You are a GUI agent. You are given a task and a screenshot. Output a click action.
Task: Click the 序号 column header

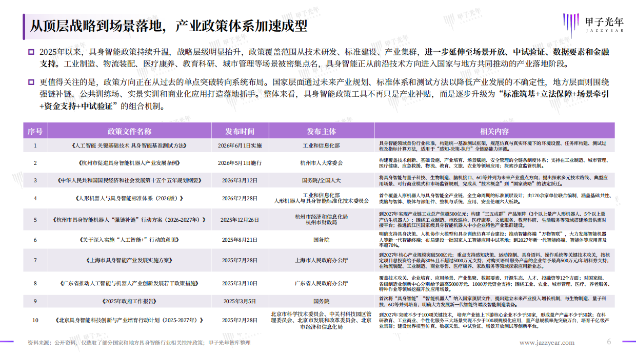[x=35, y=131]
